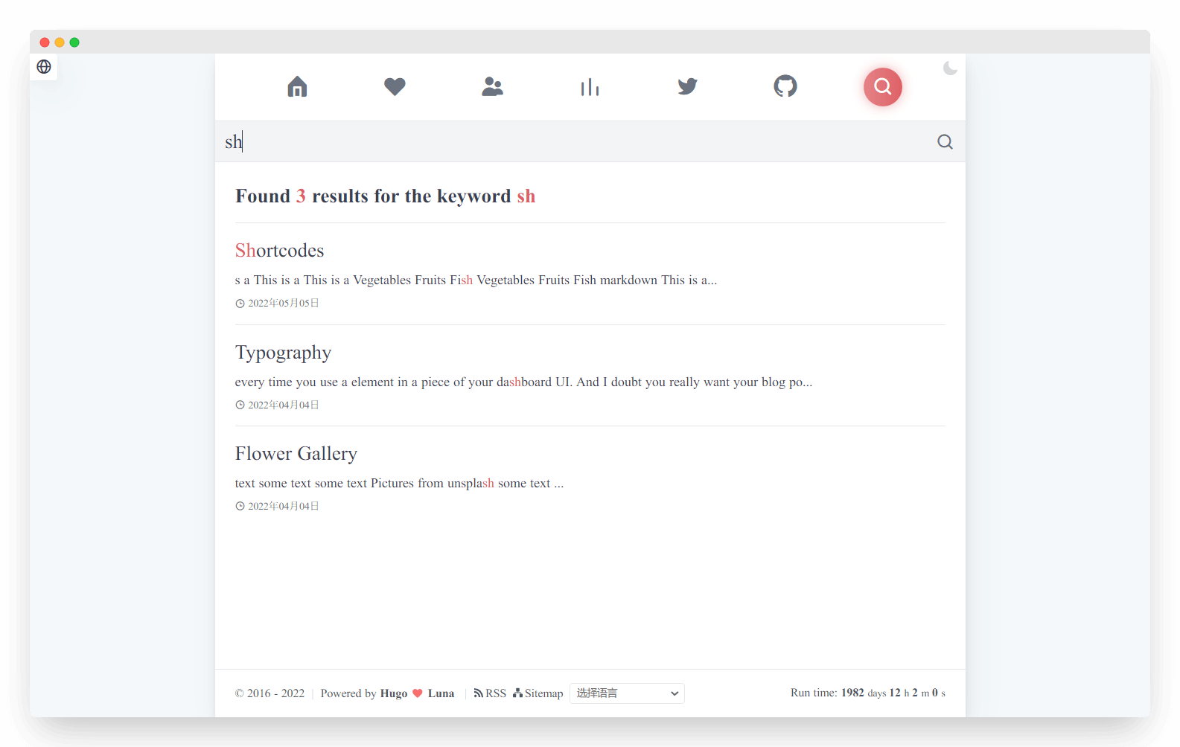
Task: Open the heart favorites icon
Action: (395, 86)
